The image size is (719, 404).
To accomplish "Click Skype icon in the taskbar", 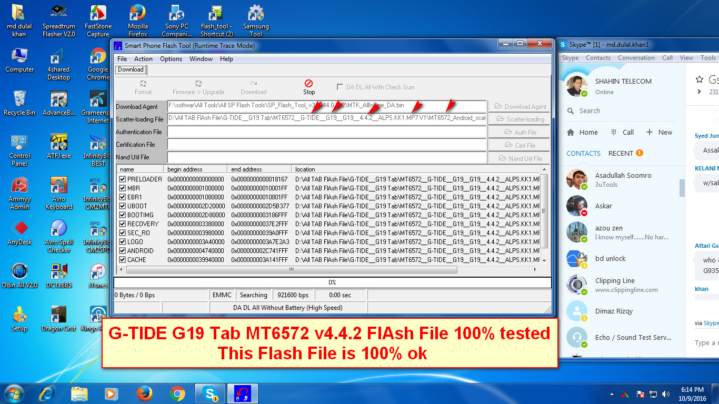I will pyautogui.click(x=210, y=393).
